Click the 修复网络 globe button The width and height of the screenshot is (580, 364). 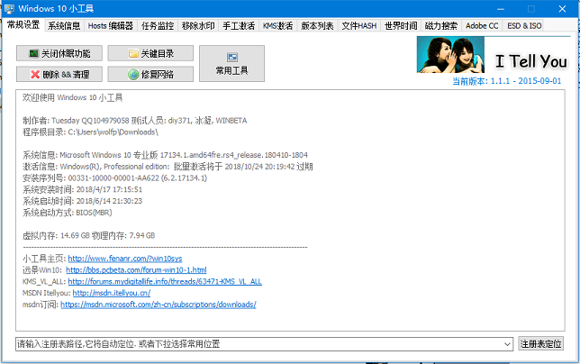[x=152, y=74]
